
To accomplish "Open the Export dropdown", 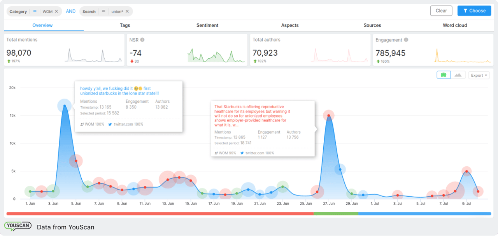I will [479, 75].
